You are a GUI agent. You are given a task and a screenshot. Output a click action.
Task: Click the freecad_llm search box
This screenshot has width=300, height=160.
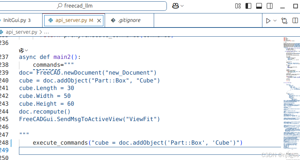(x=83, y=6)
